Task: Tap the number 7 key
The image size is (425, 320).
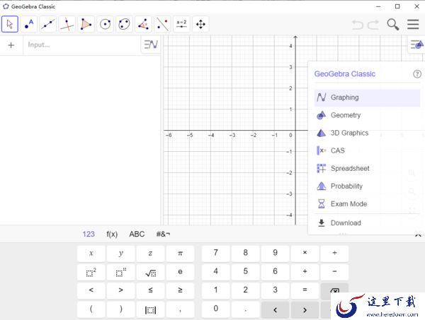Action: pos(216,253)
